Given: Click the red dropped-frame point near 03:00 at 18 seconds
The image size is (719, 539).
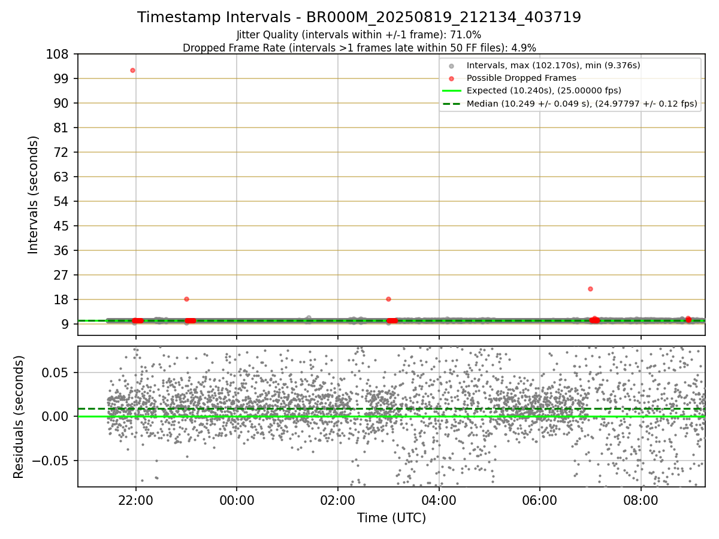Looking at the screenshot, I should (388, 299).
